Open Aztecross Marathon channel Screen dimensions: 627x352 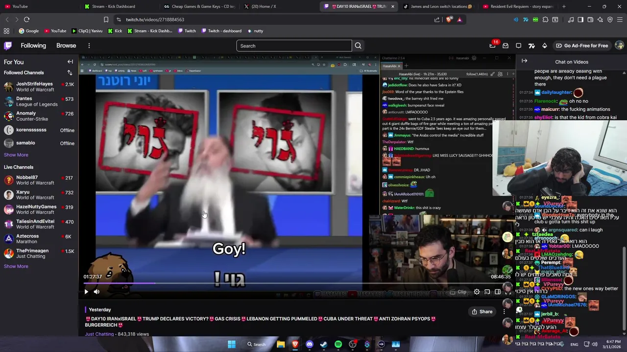[39, 239]
